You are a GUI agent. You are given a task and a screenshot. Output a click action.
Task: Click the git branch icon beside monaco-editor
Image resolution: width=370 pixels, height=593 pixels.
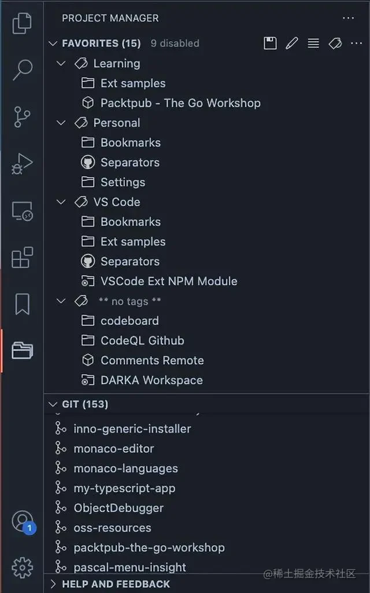point(61,449)
